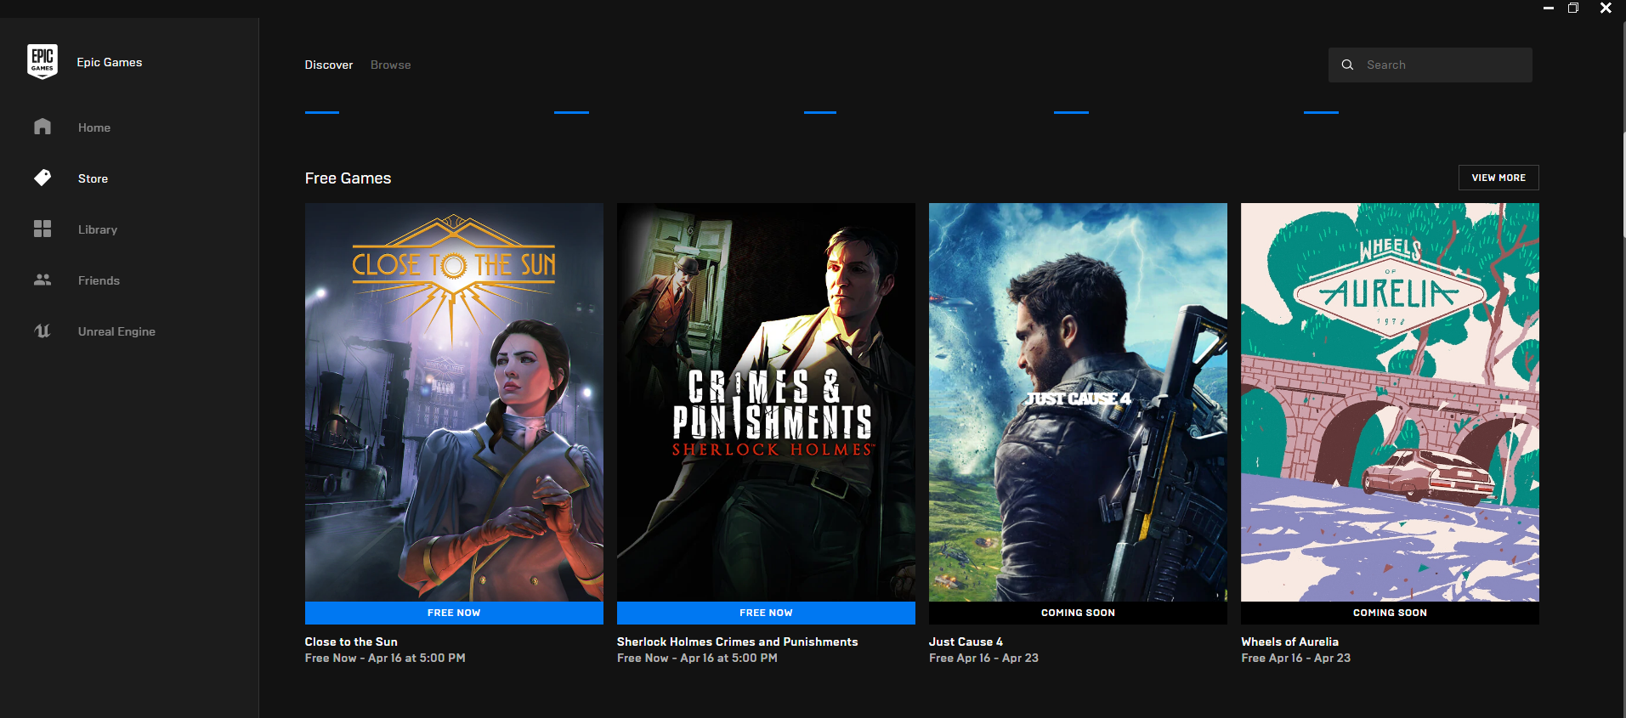Click the magnifying glass search icon

click(x=1347, y=65)
